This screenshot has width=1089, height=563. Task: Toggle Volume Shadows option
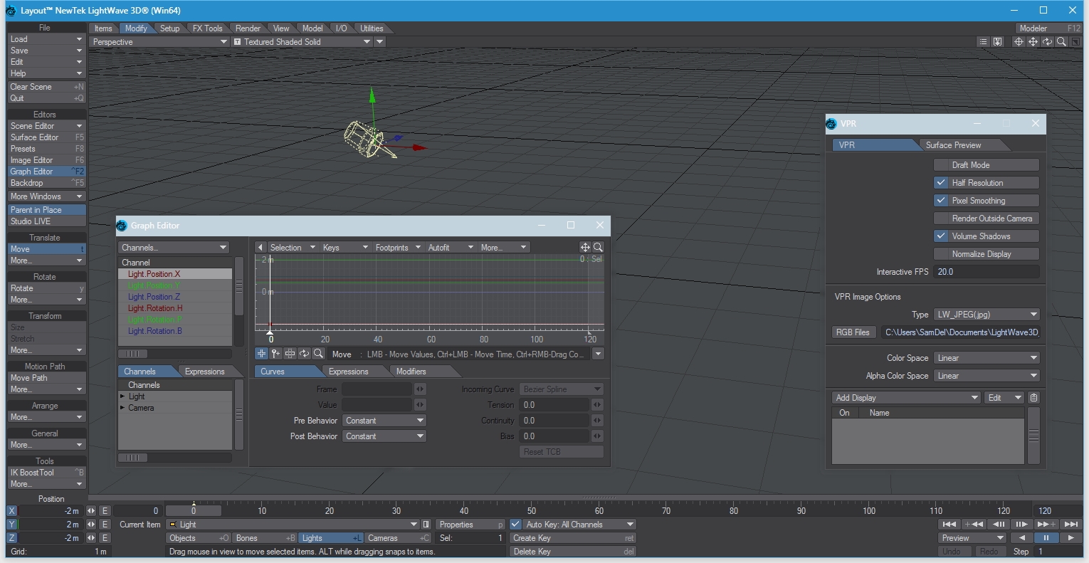point(987,236)
